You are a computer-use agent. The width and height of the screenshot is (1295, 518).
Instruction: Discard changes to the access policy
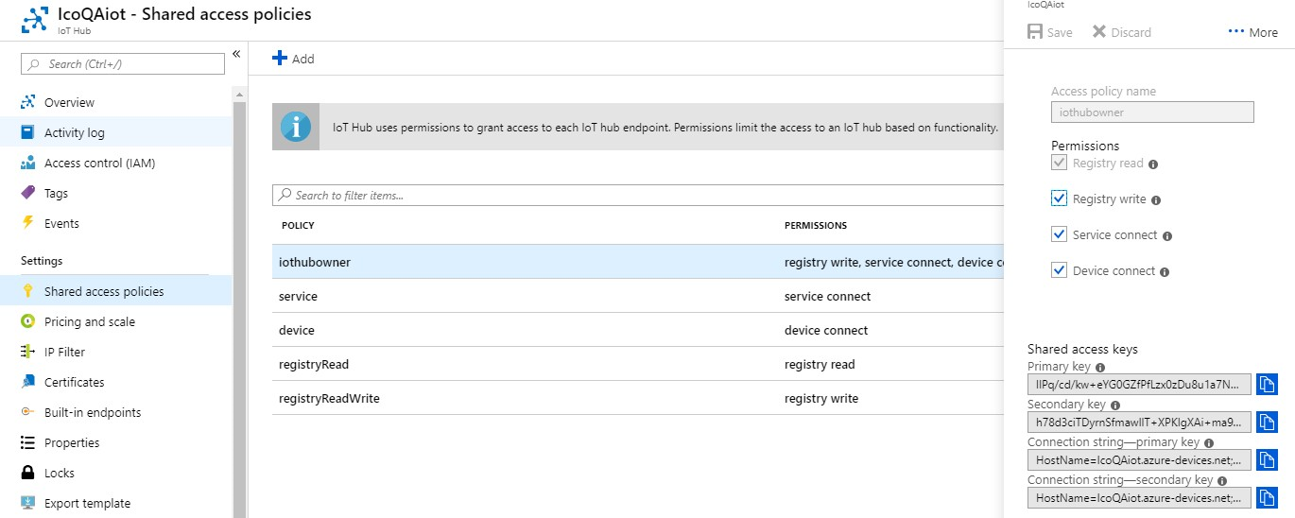coord(1122,32)
